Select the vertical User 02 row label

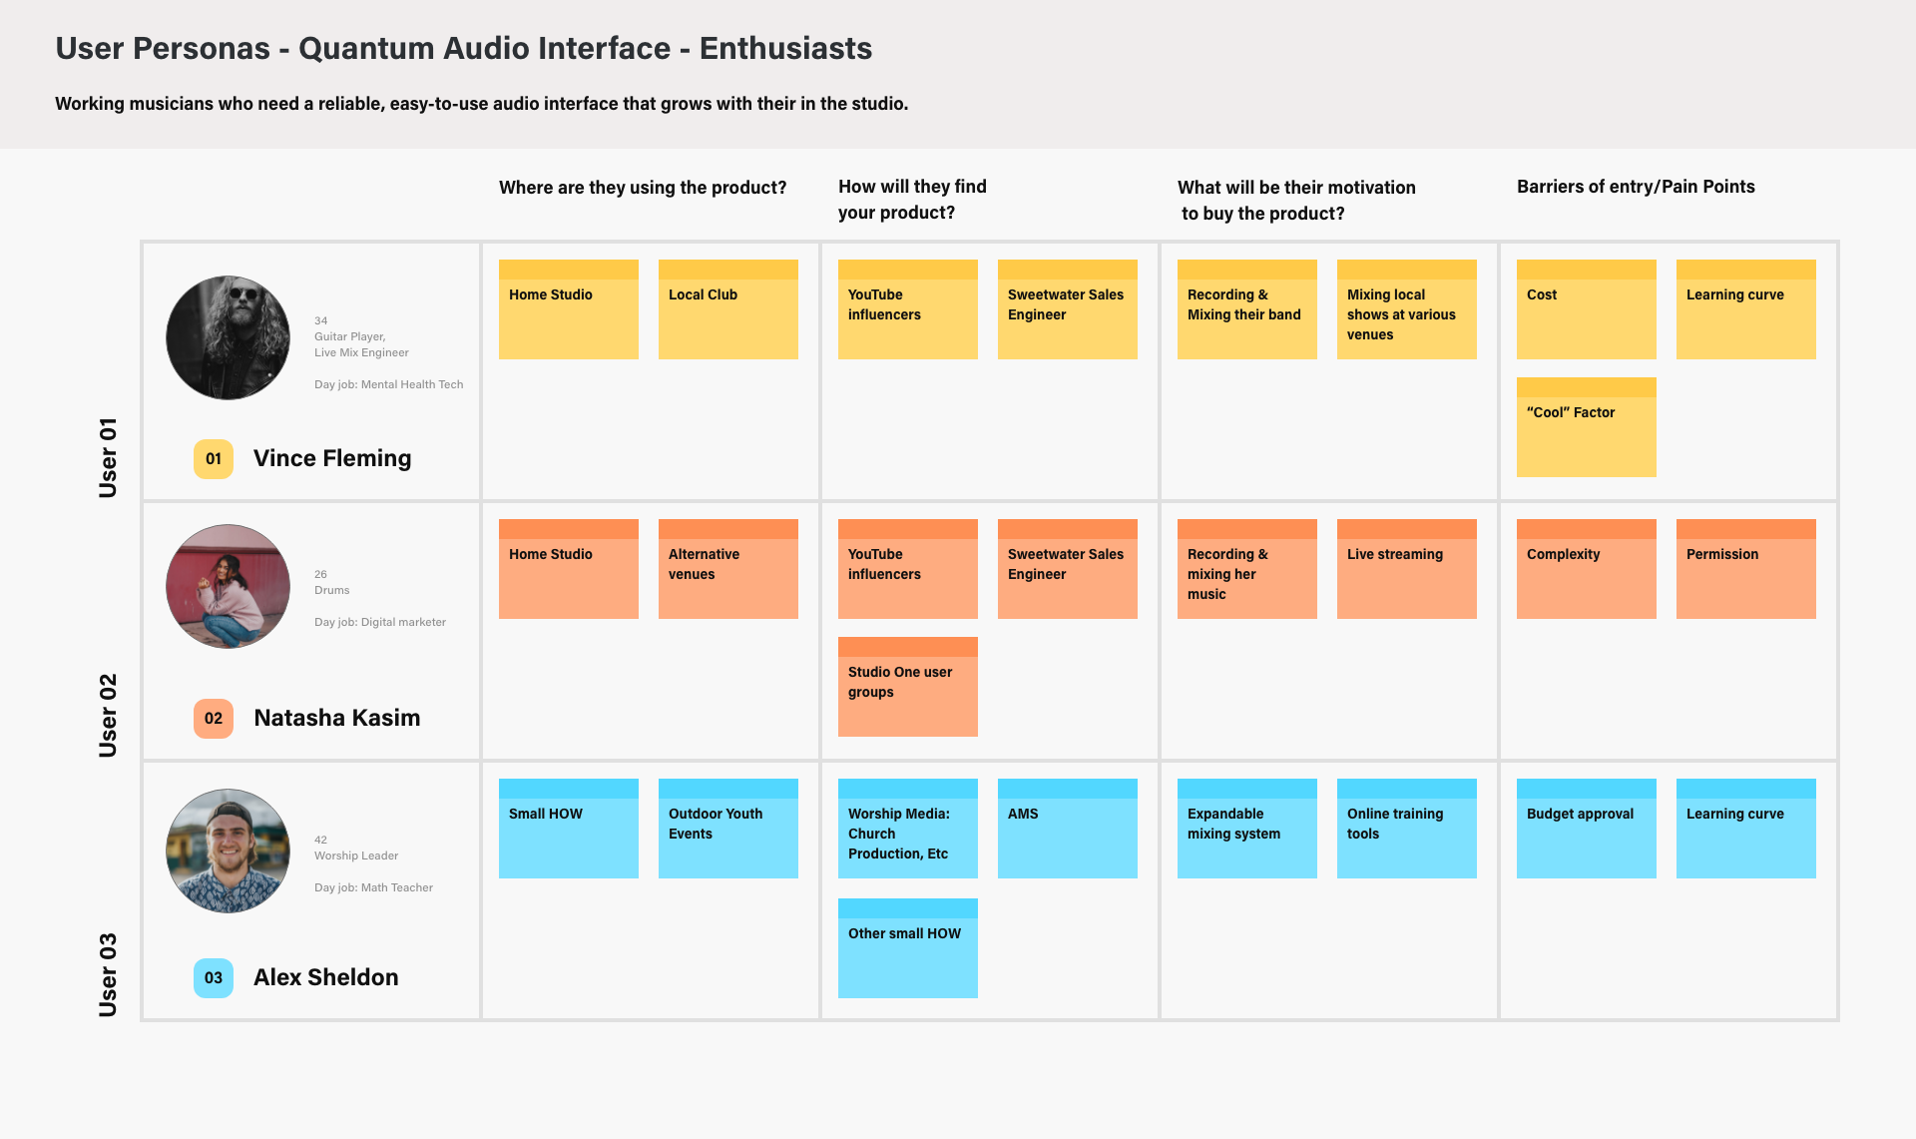[x=108, y=715]
